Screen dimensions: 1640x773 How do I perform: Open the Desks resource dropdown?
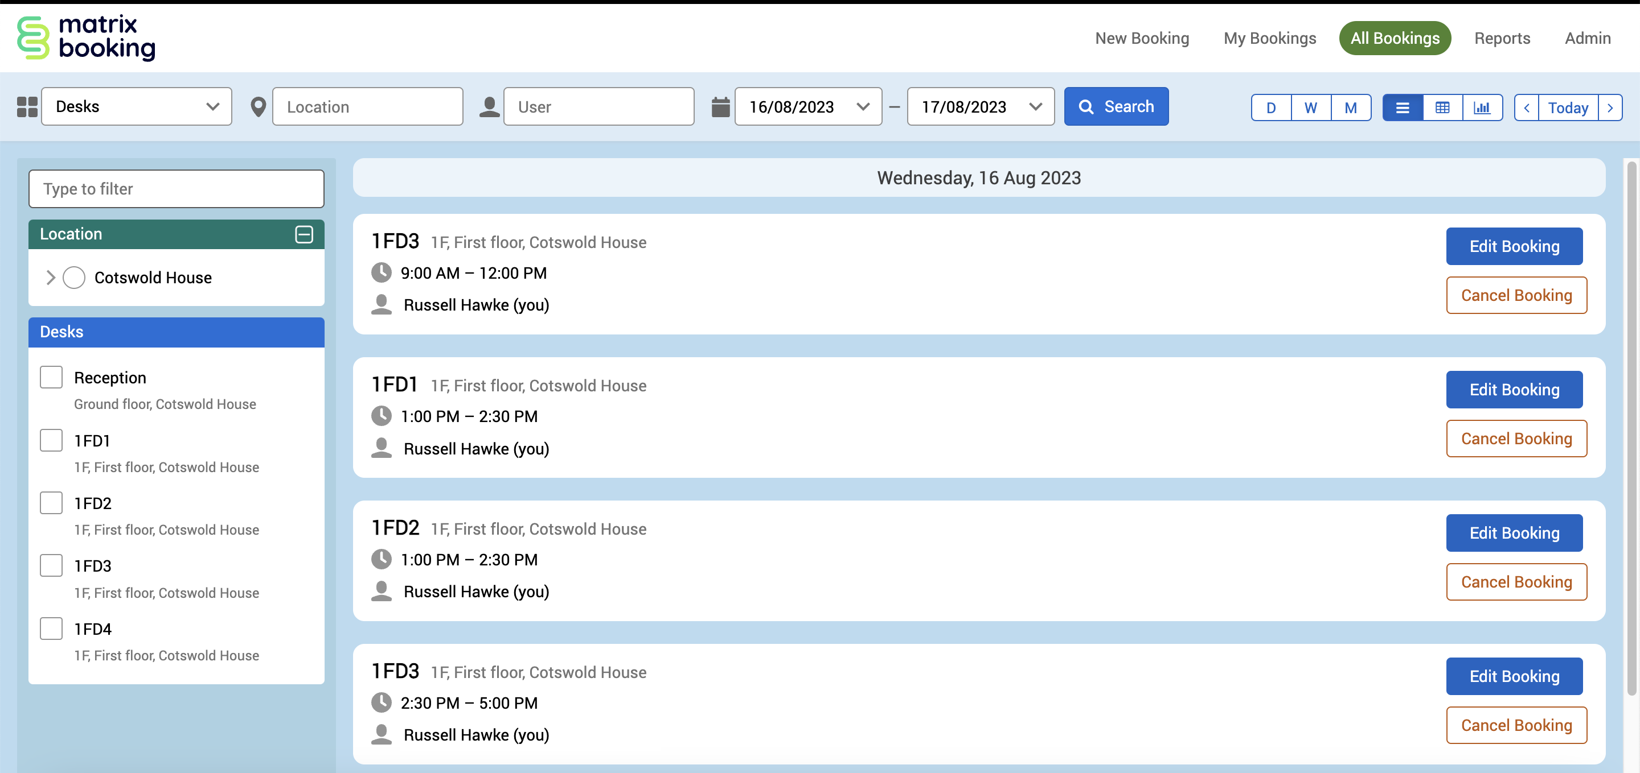[x=136, y=107]
